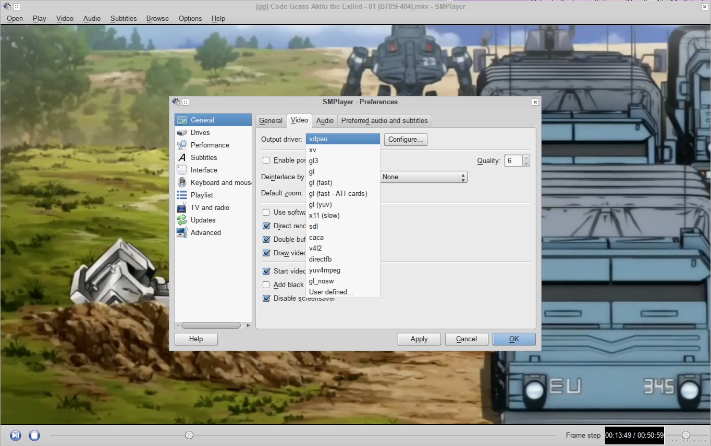Confirm preferences with OK button
Screen dimensions: 711x446
514,339
